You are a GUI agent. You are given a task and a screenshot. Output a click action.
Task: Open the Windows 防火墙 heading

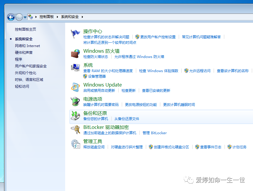pyautogui.click(x=102, y=51)
